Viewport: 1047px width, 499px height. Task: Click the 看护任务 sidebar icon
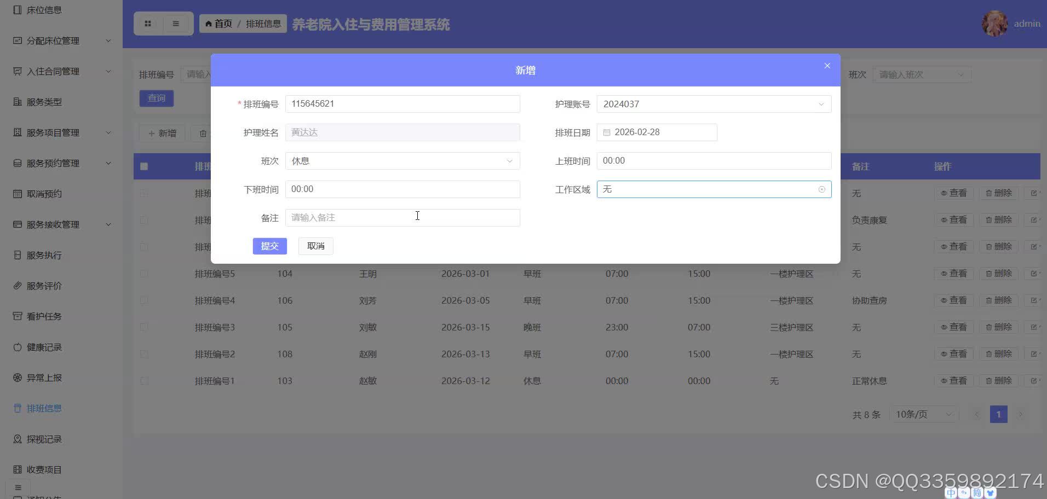(x=18, y=316)
